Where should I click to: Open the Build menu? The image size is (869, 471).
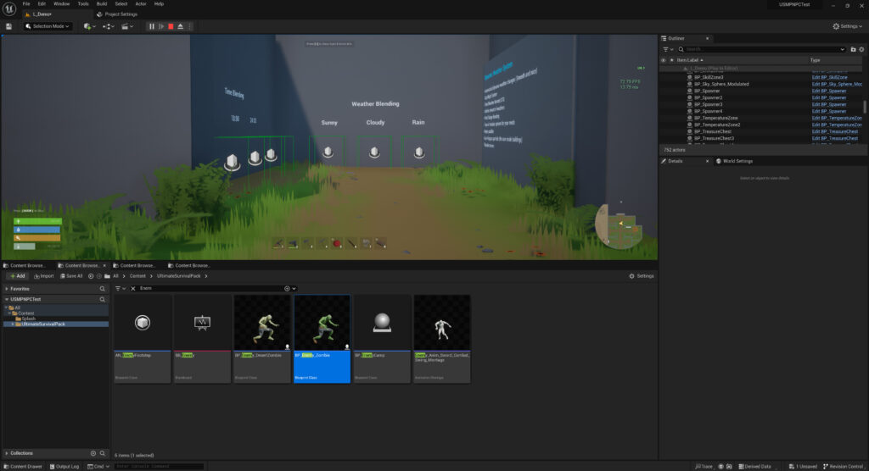(x=102, y=4)
